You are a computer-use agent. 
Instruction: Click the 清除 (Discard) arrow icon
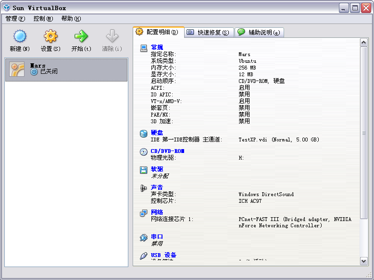coord(112,36)
